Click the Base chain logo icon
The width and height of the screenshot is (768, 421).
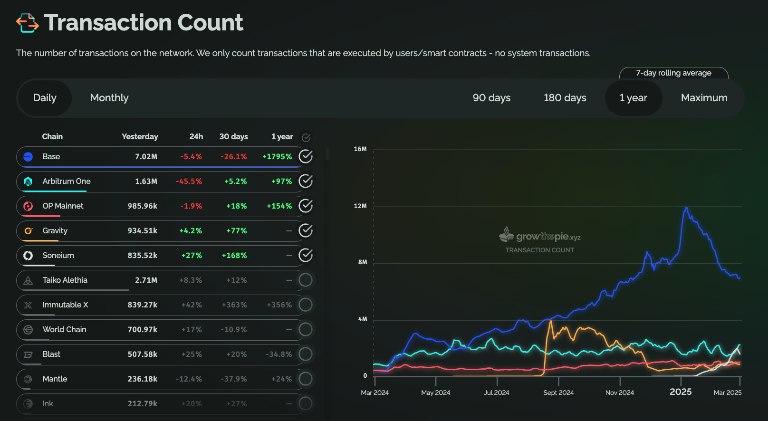coord(28,157)
